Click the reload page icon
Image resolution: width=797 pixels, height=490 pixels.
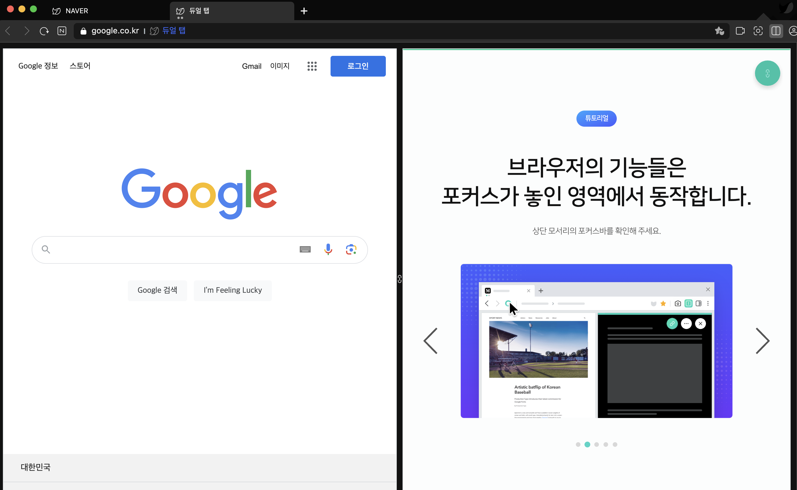44,31
